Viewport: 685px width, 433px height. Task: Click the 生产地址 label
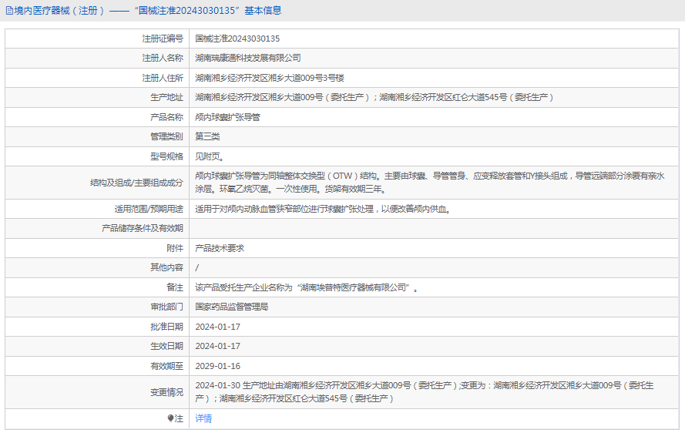pos(167,97)
